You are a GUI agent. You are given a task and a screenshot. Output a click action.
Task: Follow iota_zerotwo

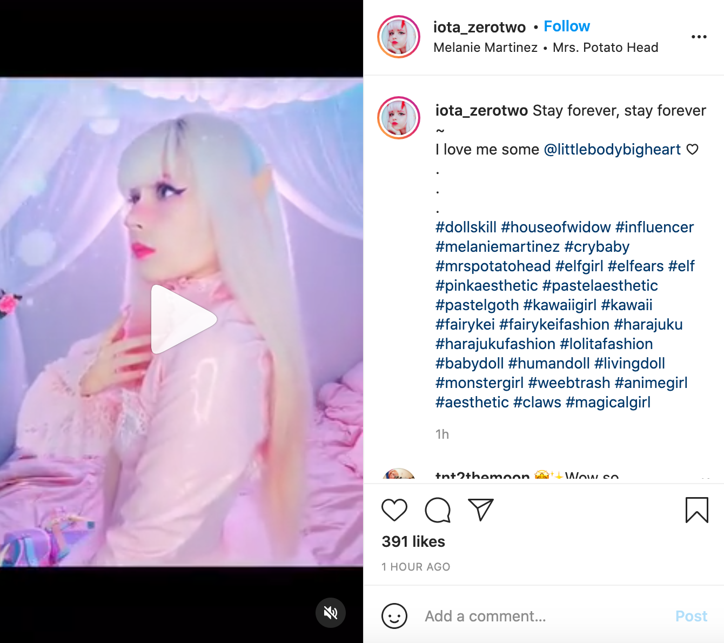coord(567,26)
